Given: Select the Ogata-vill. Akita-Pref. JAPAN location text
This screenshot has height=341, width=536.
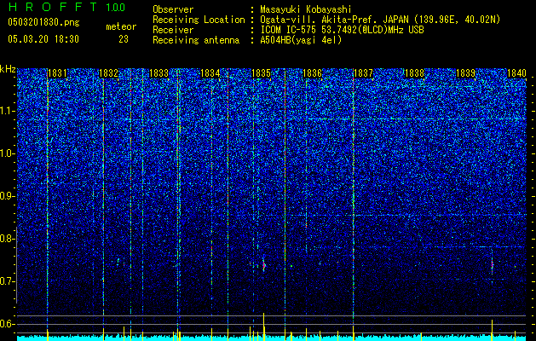Looking at the screenshot, I should (380, 20).
